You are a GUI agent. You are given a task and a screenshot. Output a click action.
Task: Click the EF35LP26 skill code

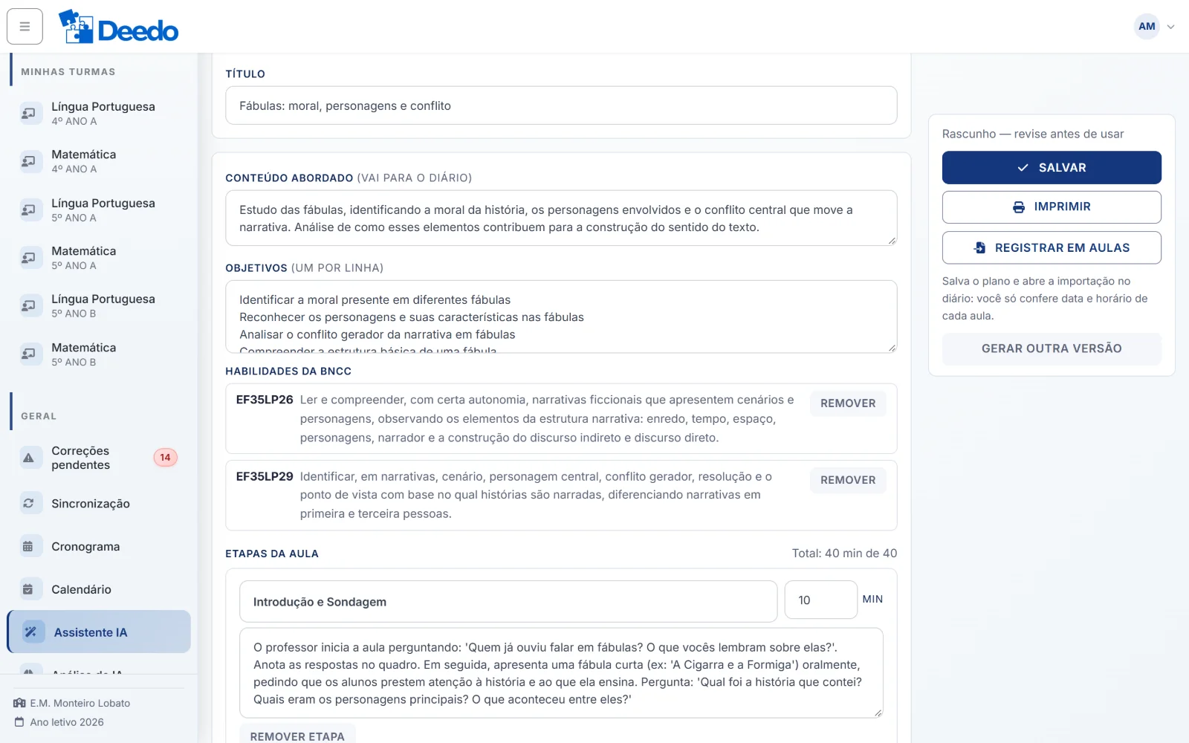click(x=265, y=400)
